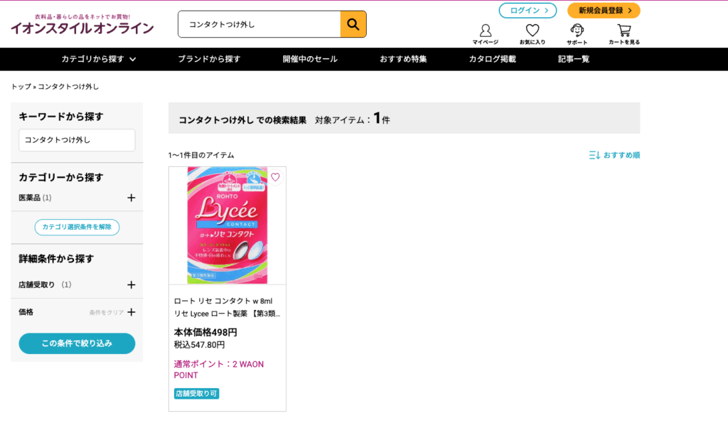
Task: Click the orange search magnifier button
Action: click(x=353, y=24)
